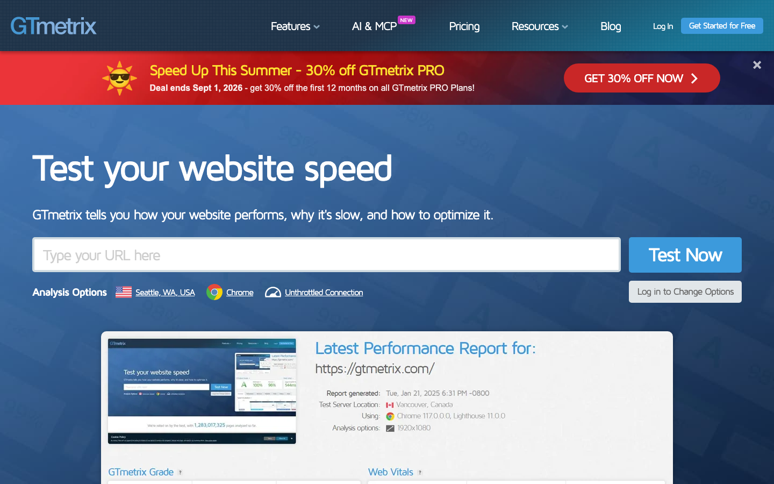Screen dimensions: 774x484
Task: Click the Analysis Options label
Action: [70, 293]
